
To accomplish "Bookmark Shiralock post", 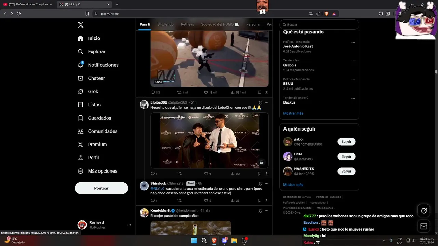I will [x=260, y=201].
